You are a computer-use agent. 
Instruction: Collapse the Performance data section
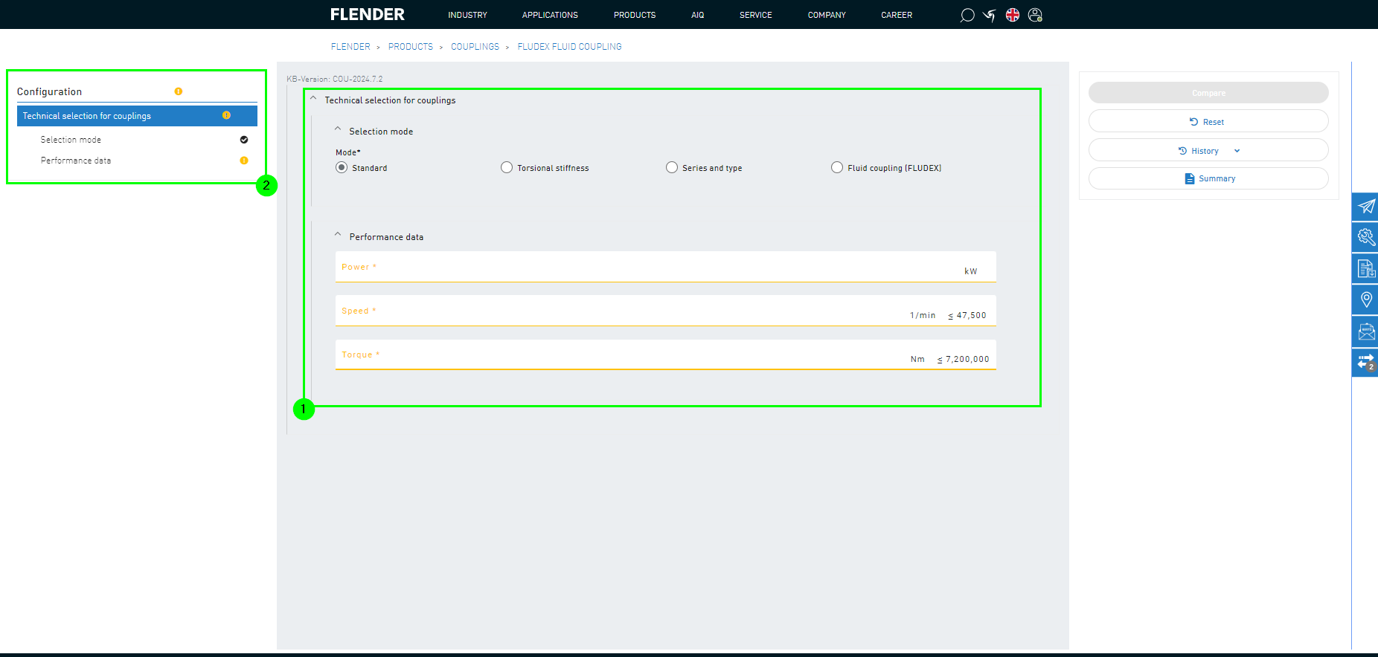[338, 235]
